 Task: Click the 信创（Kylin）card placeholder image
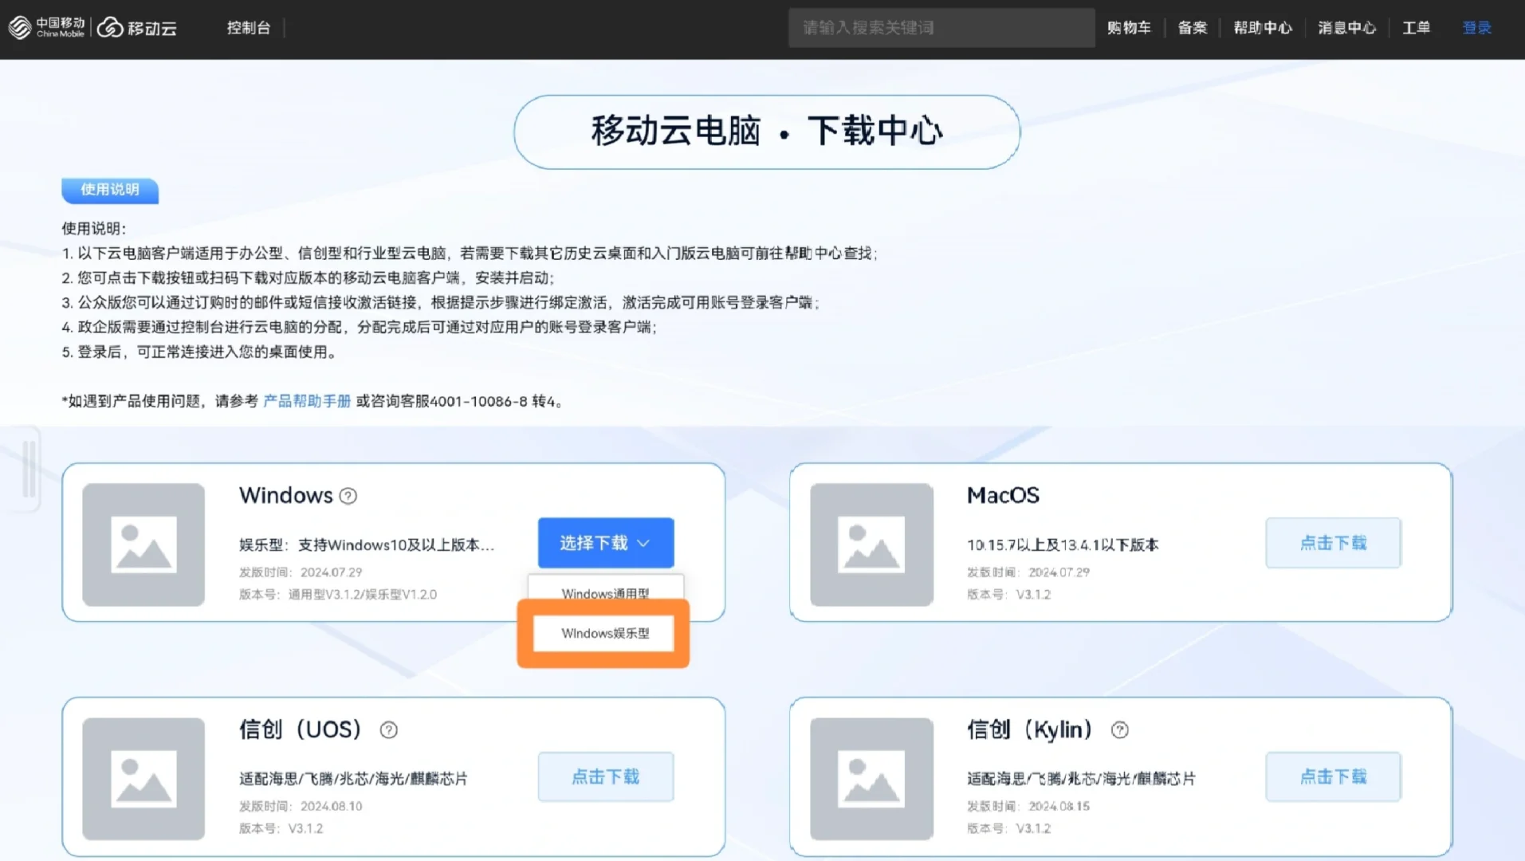[871, 780]
